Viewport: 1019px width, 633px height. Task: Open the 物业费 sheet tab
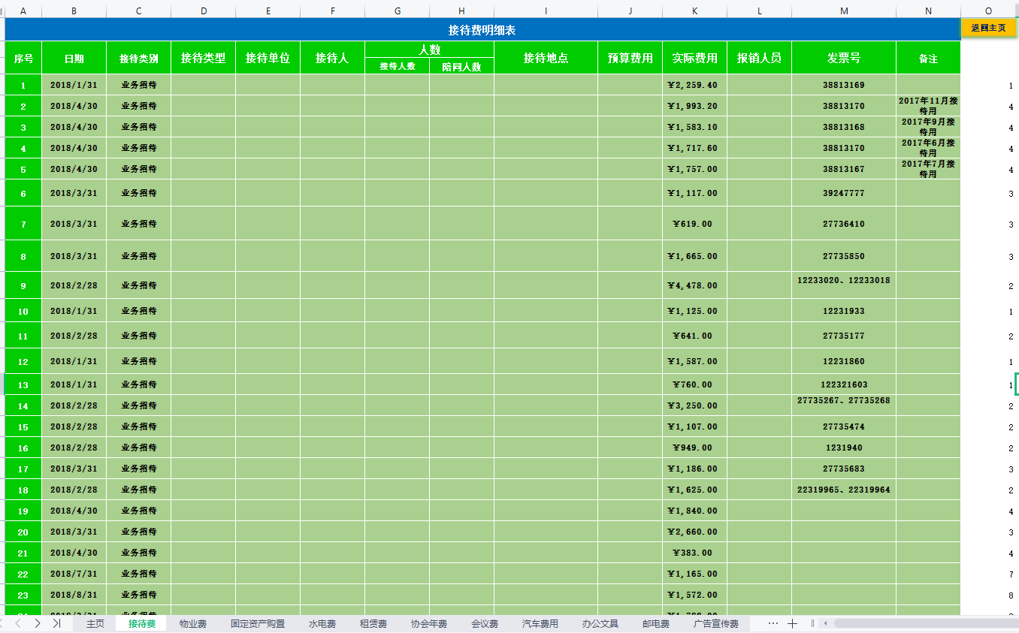(x=192, y=624)
